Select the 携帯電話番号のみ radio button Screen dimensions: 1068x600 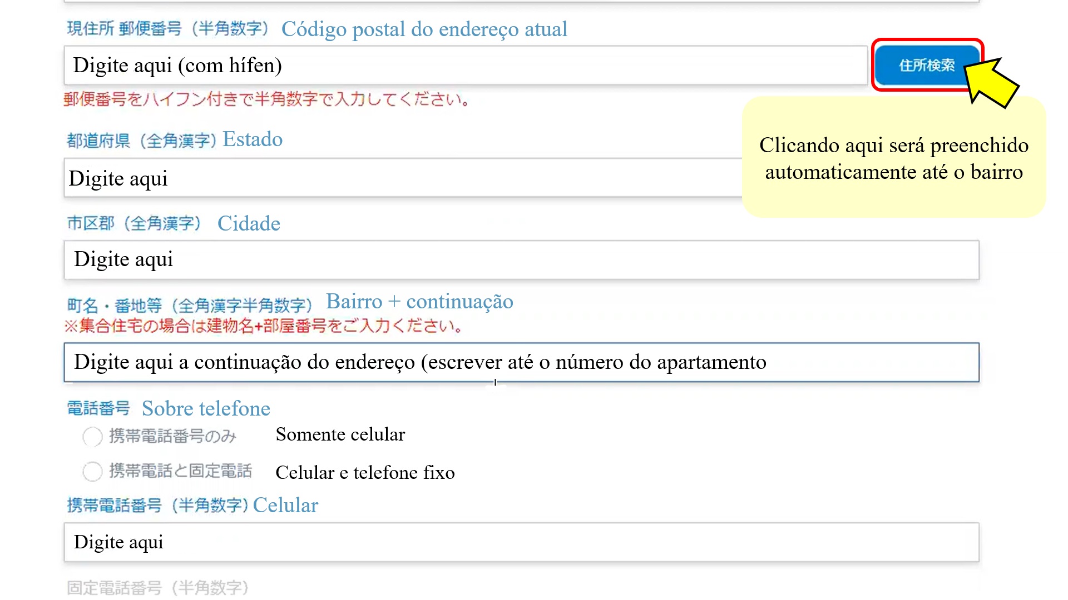(x=92, y=437)
